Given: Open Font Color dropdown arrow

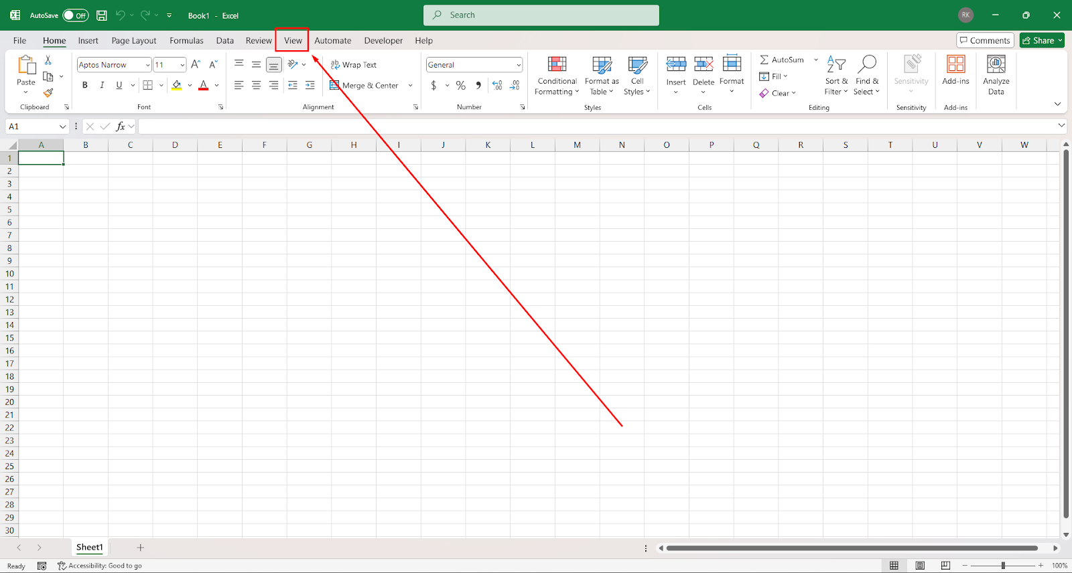Looking at the screenshot, I should pyautogui.click(x=216, y=86).
